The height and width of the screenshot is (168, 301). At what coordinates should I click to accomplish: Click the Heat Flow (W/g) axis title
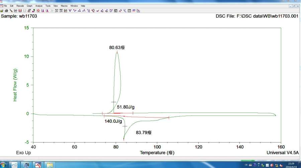pyautogui.click(x=15, y=85)
